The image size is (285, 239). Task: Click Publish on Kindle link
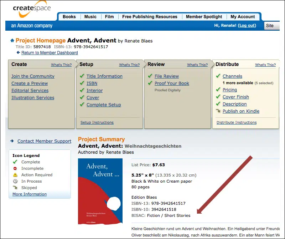(241, 111)
